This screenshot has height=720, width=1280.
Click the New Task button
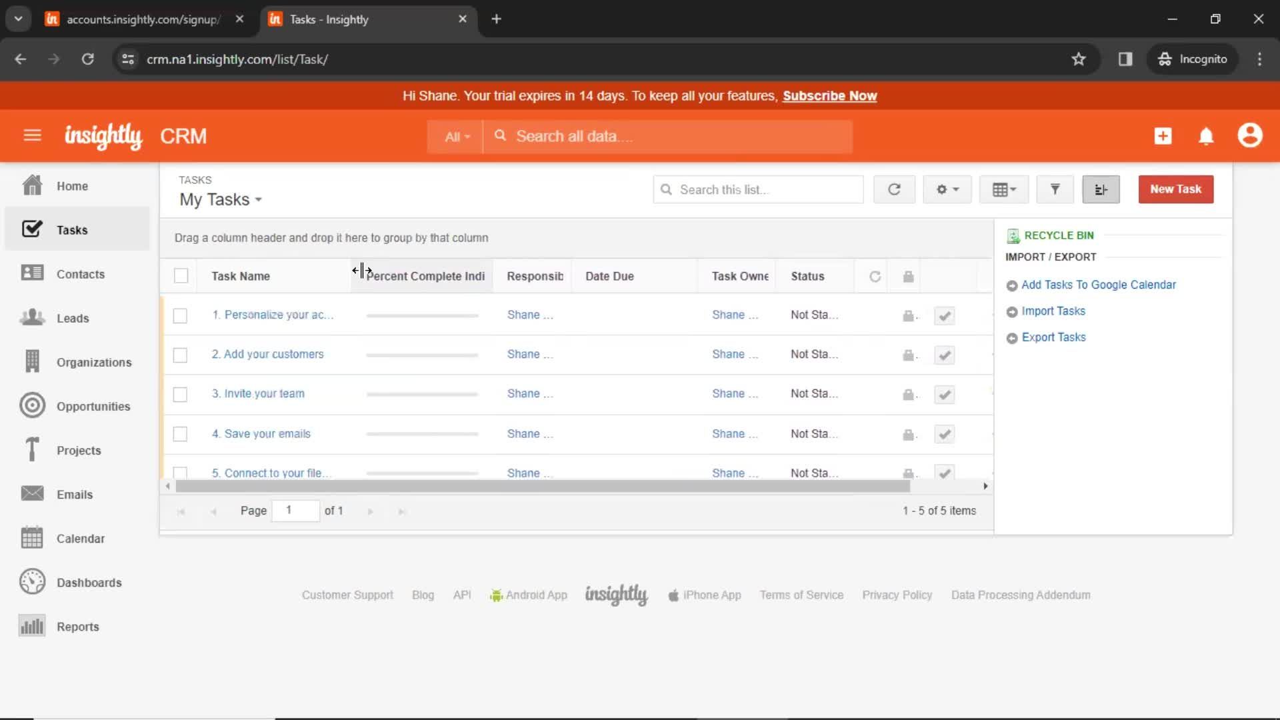tap(1175, 189)
